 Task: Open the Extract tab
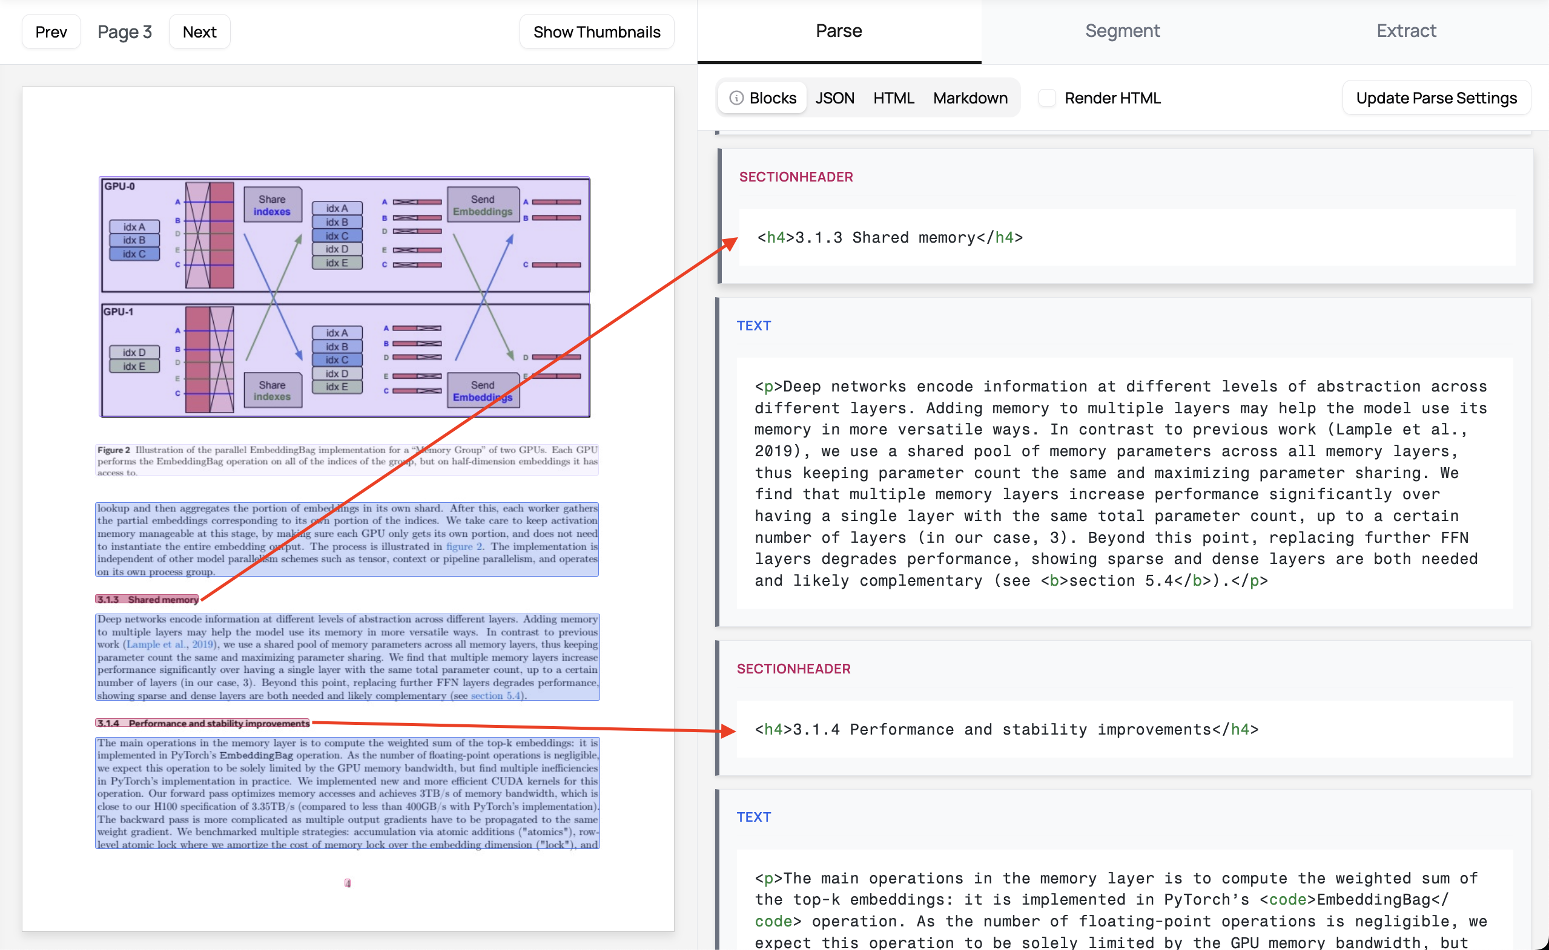pos(1405,31)
